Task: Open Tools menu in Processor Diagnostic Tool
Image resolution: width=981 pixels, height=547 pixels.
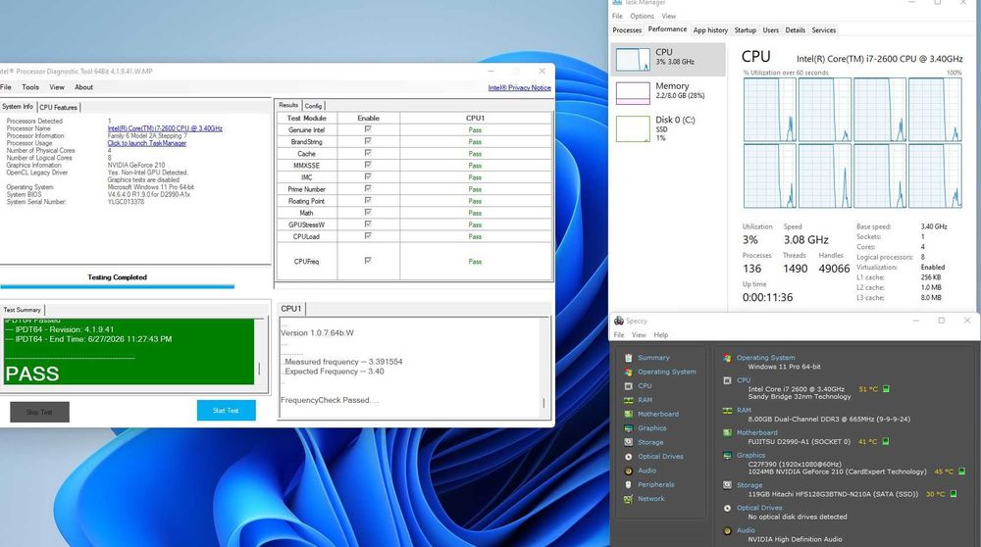Action: pos(30,87)
